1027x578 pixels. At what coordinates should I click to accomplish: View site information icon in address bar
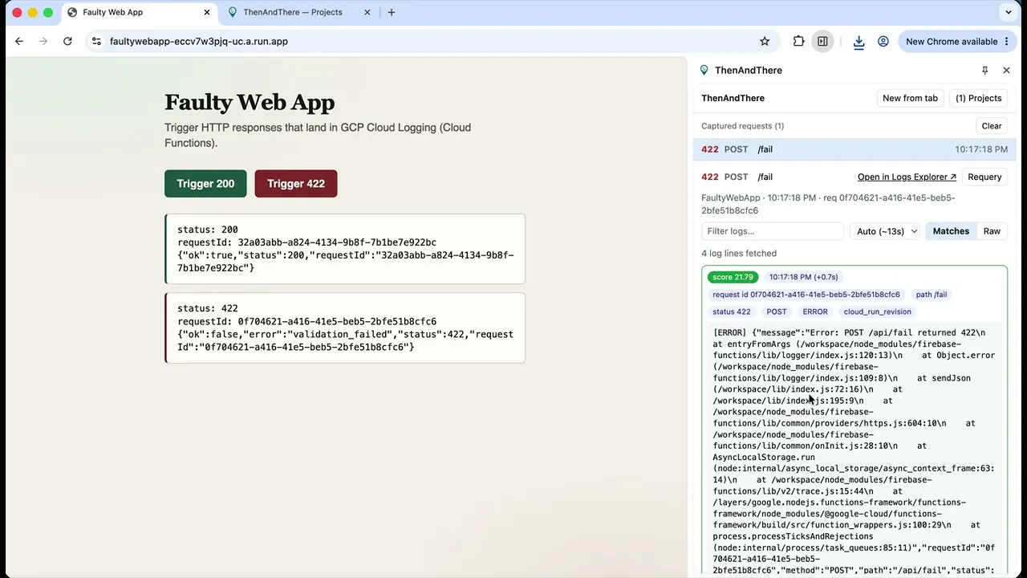96,41
